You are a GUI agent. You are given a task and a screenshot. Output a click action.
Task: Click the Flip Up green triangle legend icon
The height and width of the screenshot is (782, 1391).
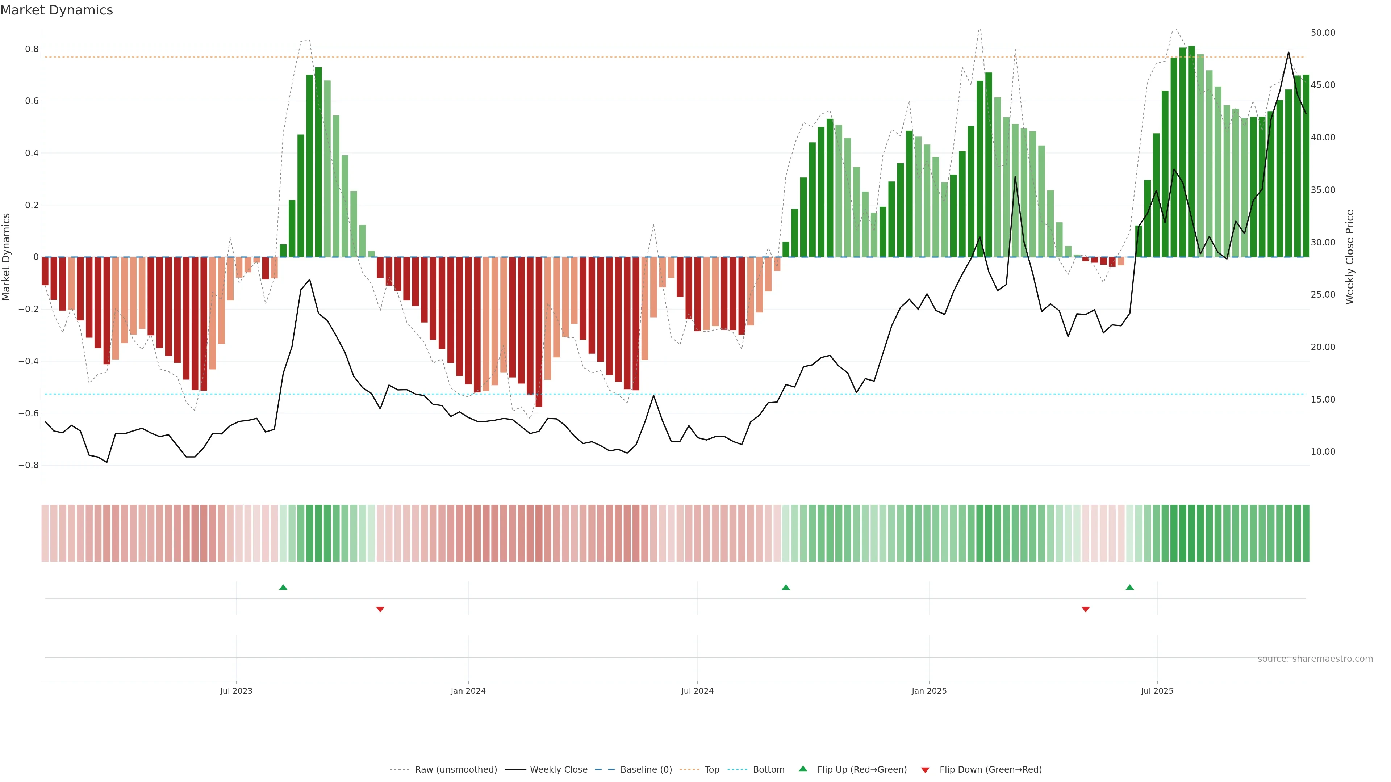[803, 769]
